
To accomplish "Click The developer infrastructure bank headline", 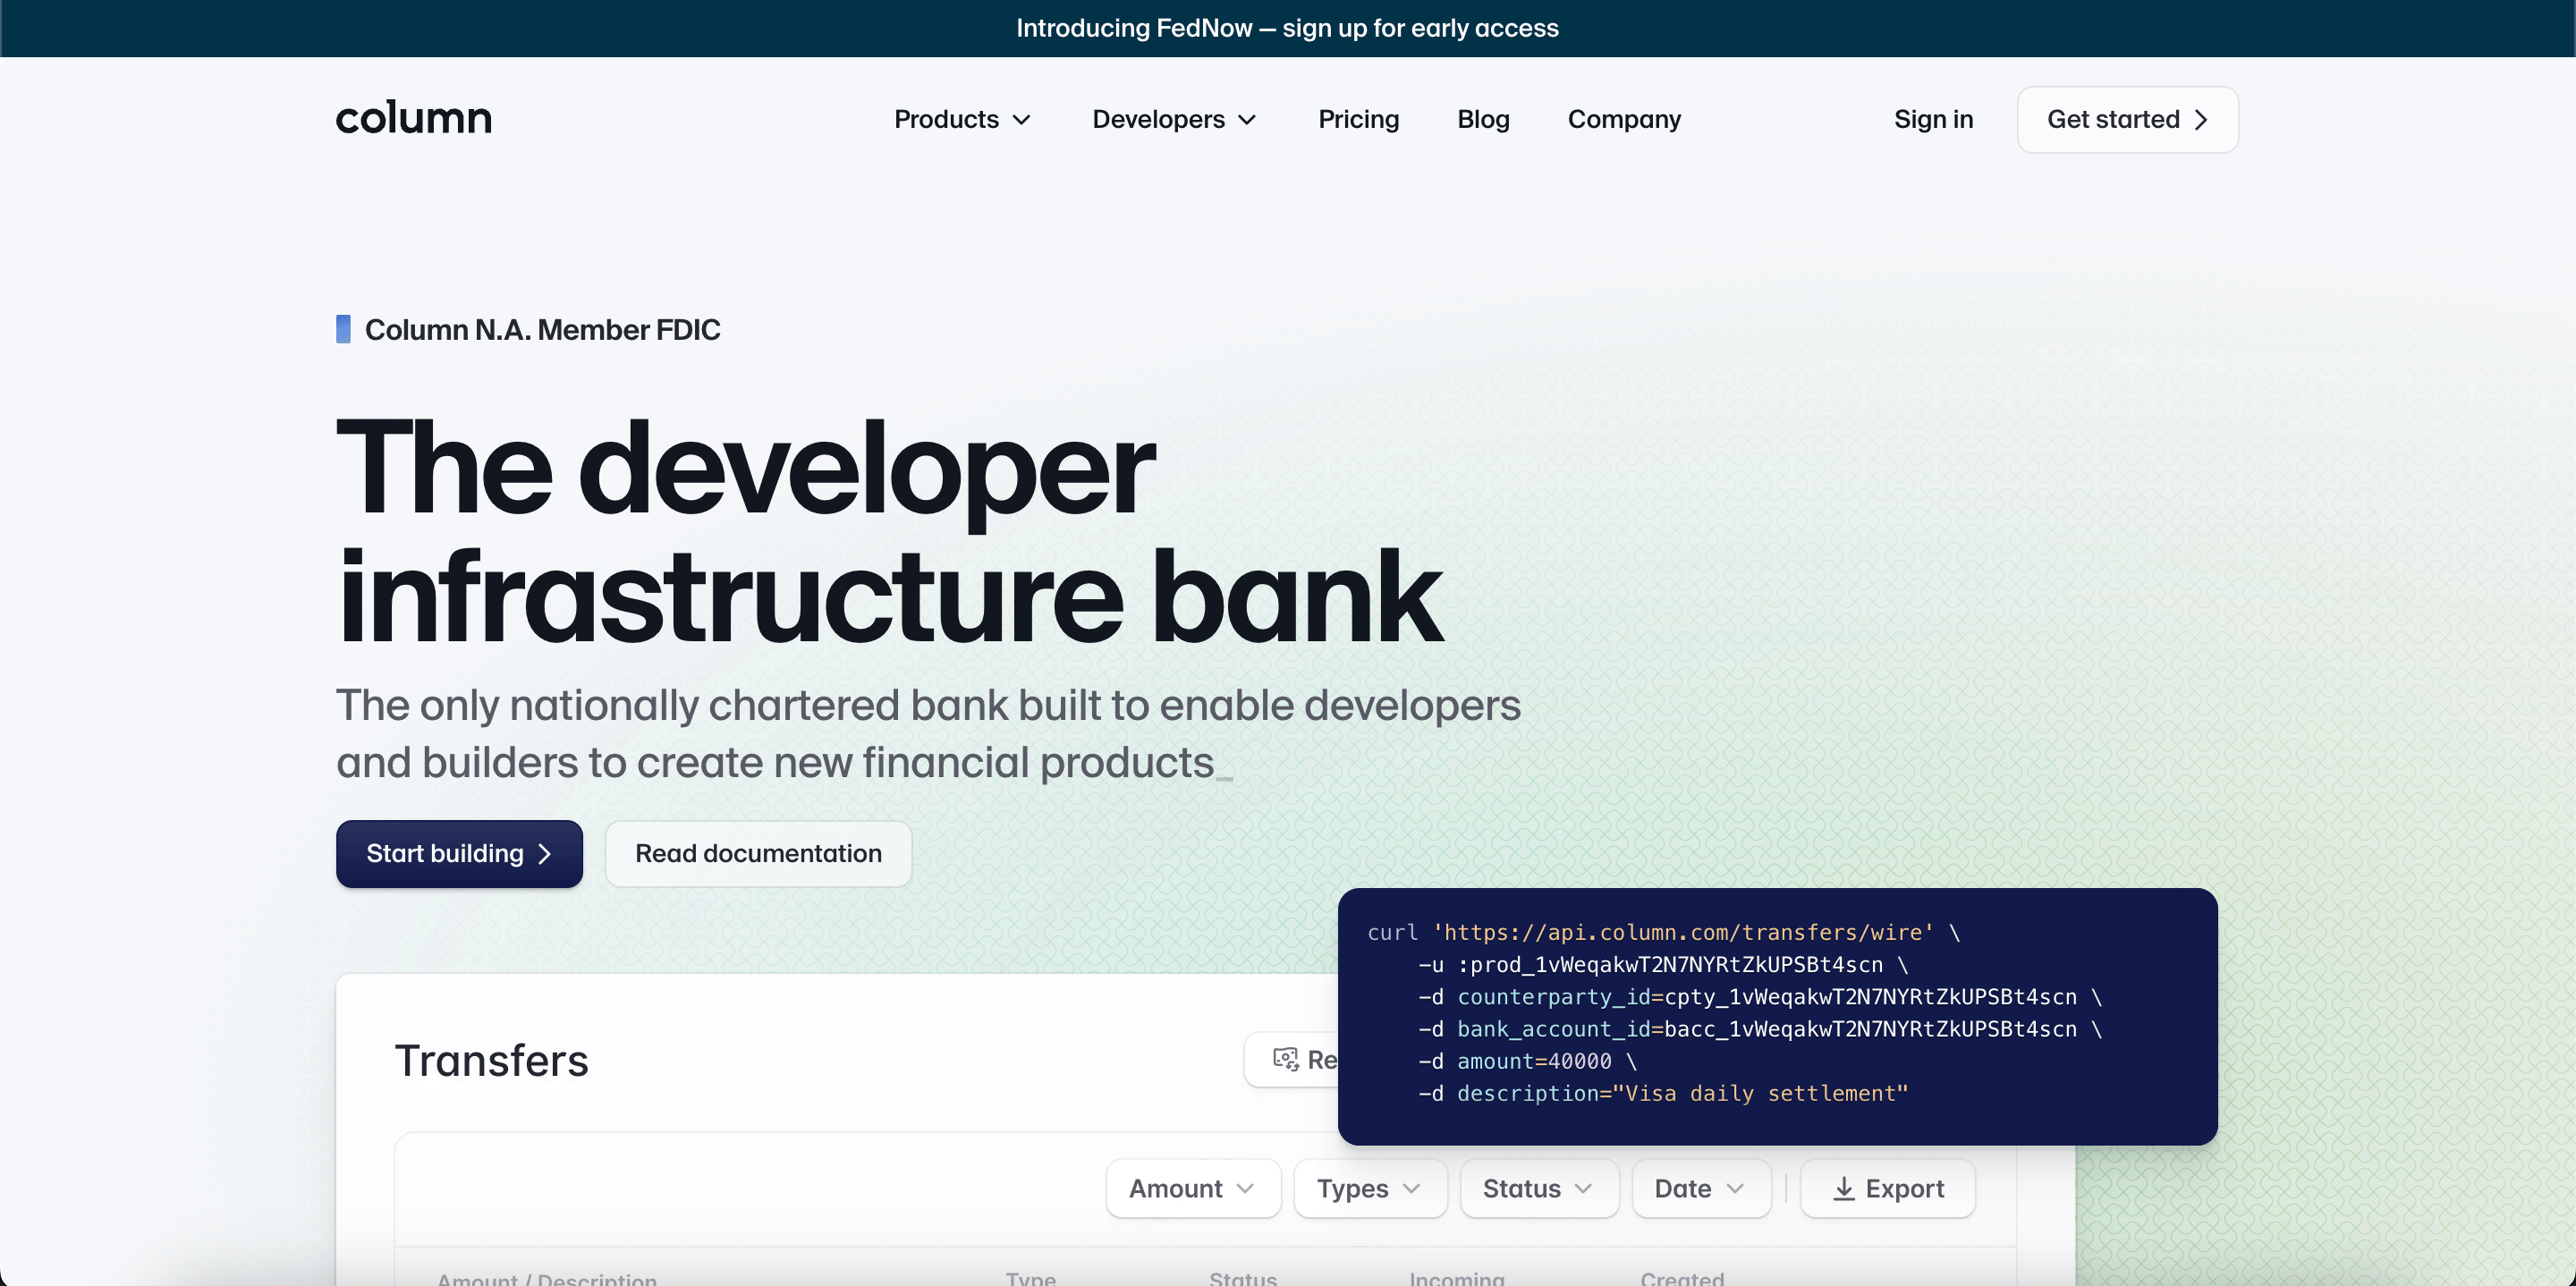I will click(889, 532).
